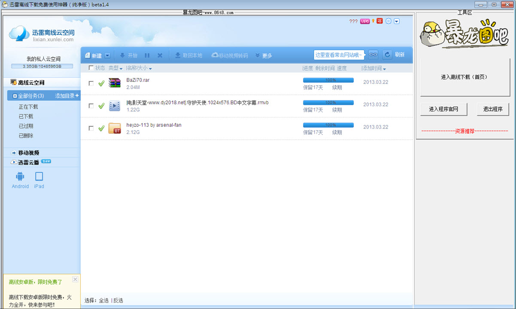Click the video file icon of 守护天使

[115, 105]
